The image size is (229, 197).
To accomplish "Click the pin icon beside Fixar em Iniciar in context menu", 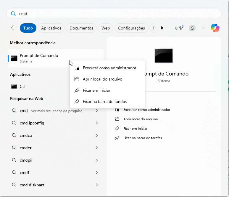I will [77, 90].
